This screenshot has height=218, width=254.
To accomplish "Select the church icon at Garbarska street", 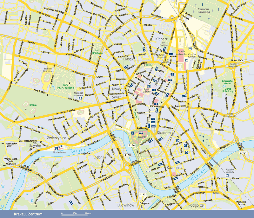I will [126, 67].
